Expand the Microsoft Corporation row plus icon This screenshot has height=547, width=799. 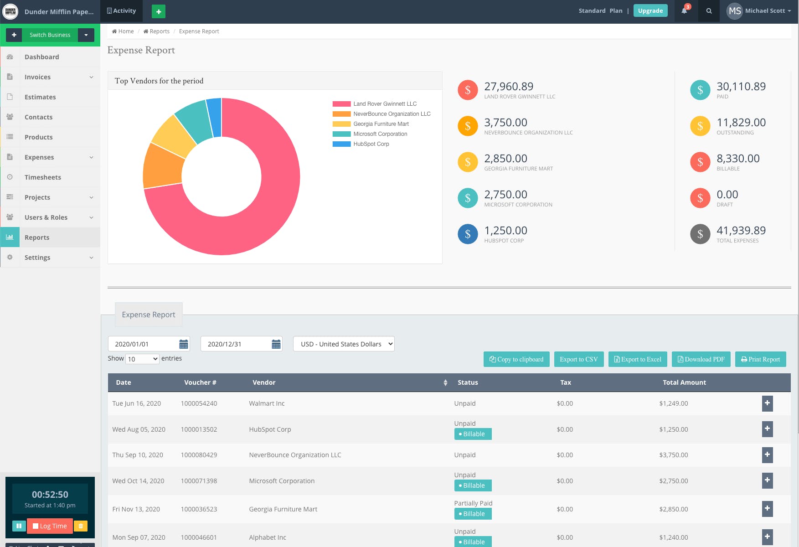pos(768,480)
